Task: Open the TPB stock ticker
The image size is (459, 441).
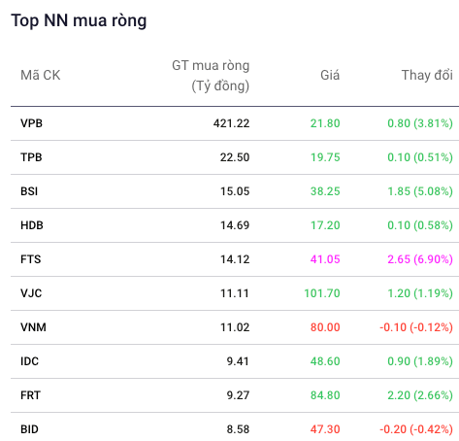Action: pos(31,157)
